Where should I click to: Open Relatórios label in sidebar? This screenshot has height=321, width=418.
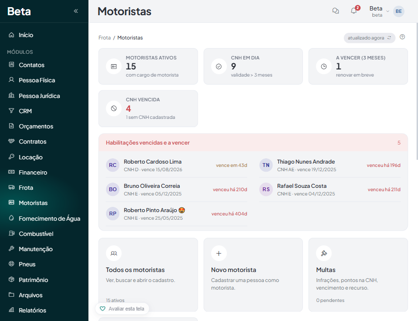pyautogui.click(x=32, y=311)
